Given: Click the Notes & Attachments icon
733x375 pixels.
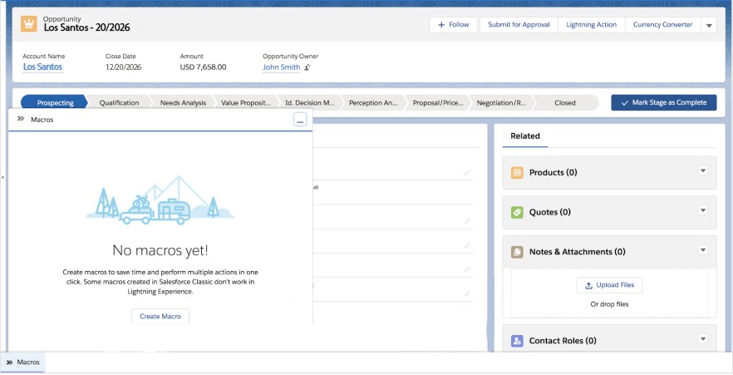Looking at the screenshot, I should (x=517, y=252).
